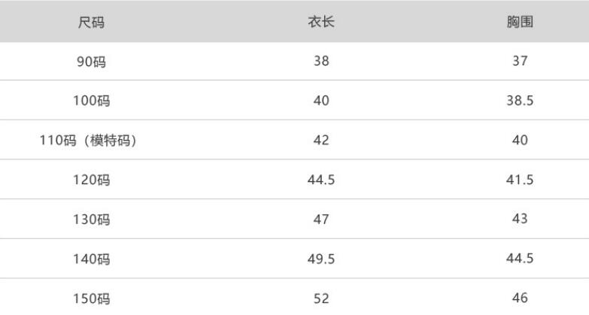Viewport: 589px width, 315px height.
Task: Click 衣长 value 42 in model size row
Action: click(321, 141)
